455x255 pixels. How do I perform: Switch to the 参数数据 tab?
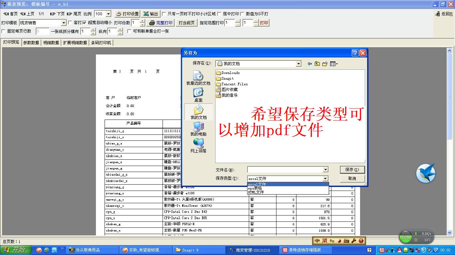31,43
